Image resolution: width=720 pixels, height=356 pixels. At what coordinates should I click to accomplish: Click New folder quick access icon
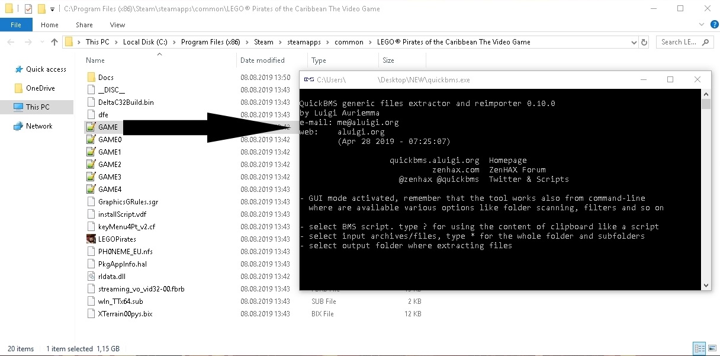pos(41,9)
